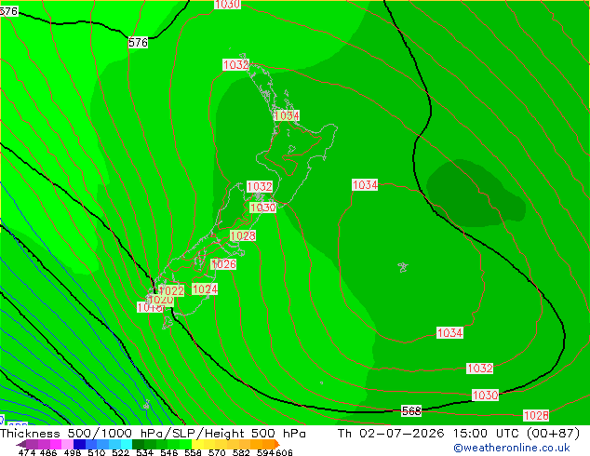Click the legend value '582'
The height and width of the screenshot is (456, 590).
click(241, 452)
